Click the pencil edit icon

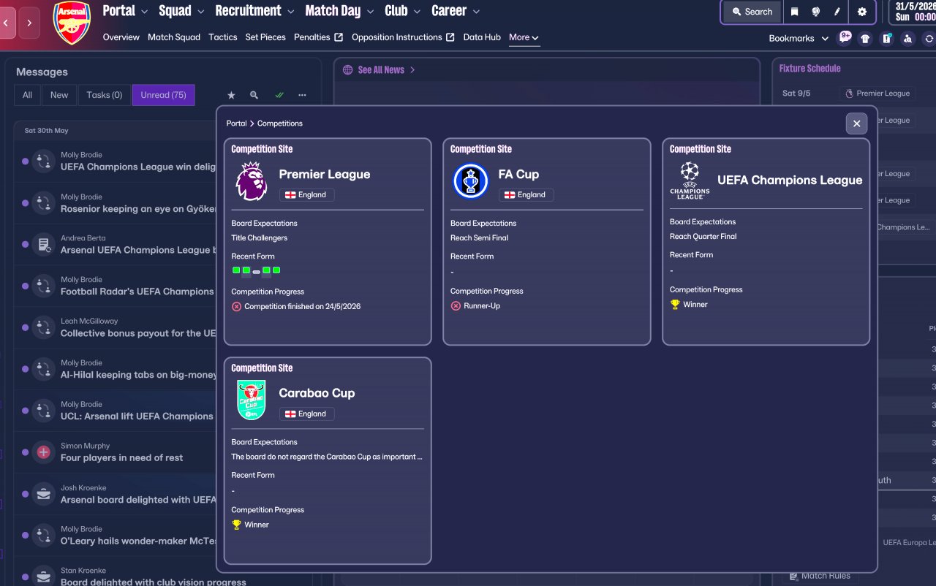click(837, 12)
